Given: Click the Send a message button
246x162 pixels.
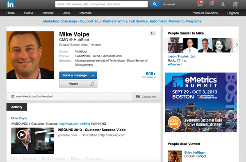Looking at the screenshot, I should pos(75,75).
